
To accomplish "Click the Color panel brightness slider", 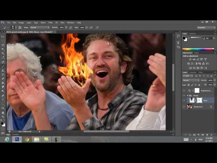I will point(197,37).
